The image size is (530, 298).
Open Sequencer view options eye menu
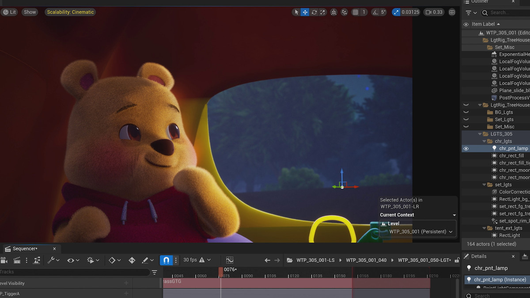pos(73,260)
